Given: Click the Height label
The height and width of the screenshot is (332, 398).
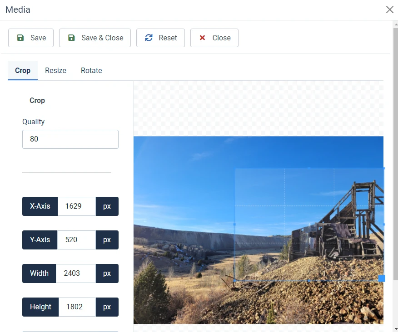Looking at the screenshot, I should pos(40,307).
